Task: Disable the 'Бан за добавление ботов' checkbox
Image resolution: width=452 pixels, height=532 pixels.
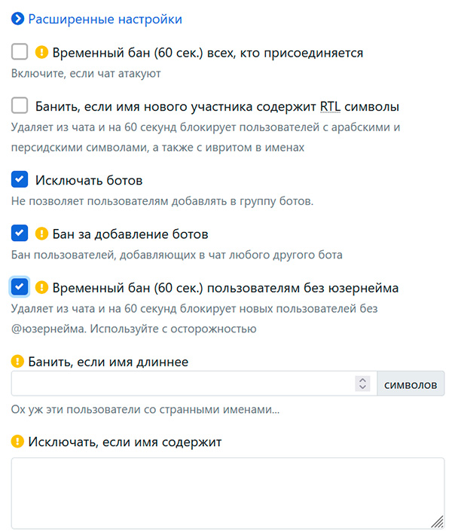Action: click(20, 234)
